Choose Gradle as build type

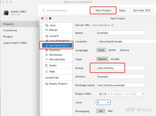(x=115, y=59)
